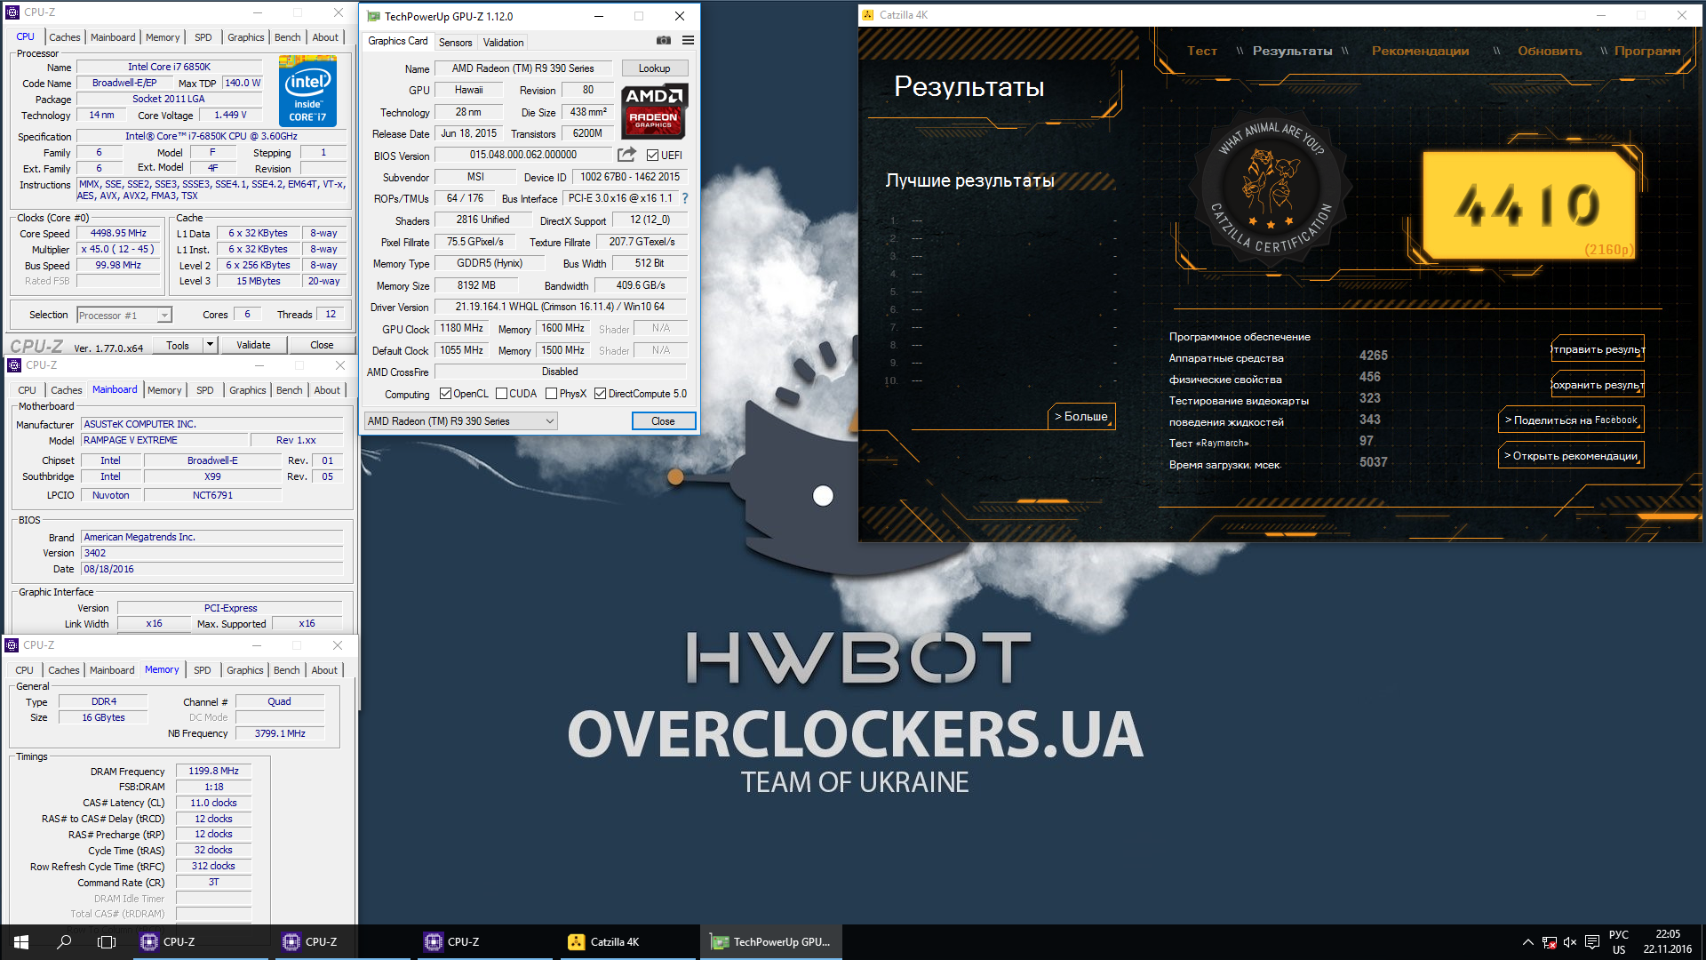Image resolution: width=1706 pixels, height=960 pixels.
Task: Open Catzilla Рекомендации tab
Action: [x=1420, y=51]
